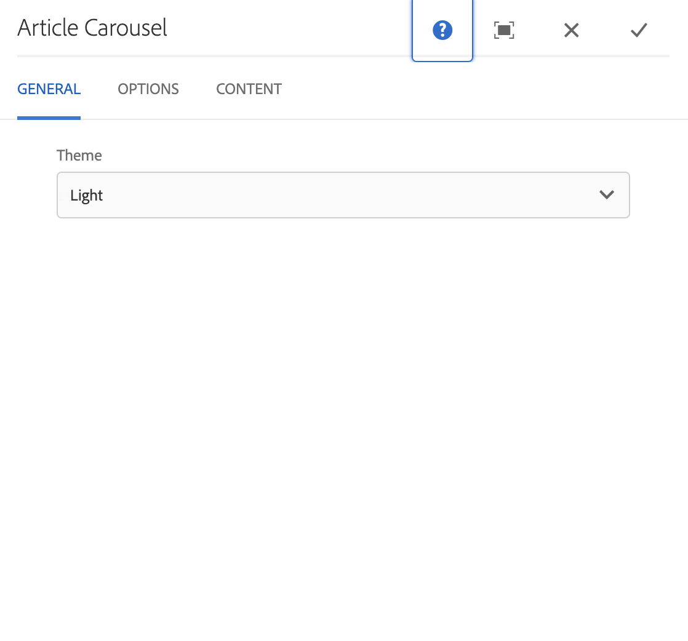688x641 pixels.
Task: Click the Theme field showing Light
Action: tap(343, 195)
